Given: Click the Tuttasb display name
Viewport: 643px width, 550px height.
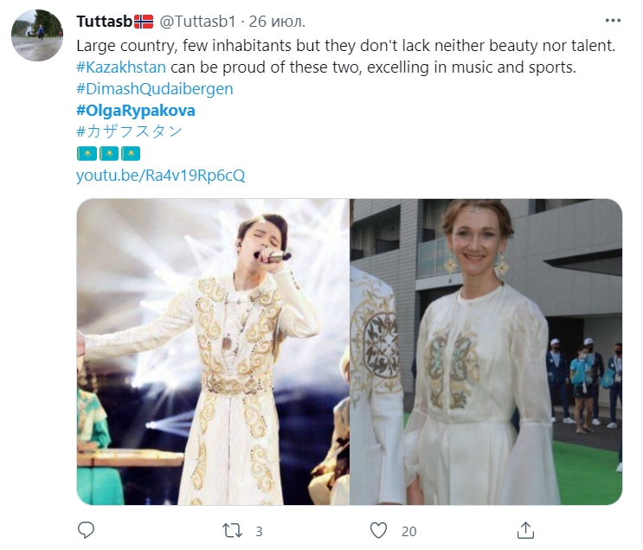Looking at the screenshot, I should tap(104, 21).
